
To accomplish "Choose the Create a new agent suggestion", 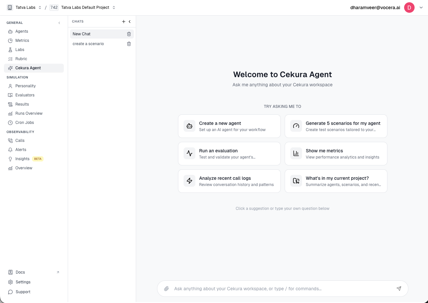I will tap(229, 126).
